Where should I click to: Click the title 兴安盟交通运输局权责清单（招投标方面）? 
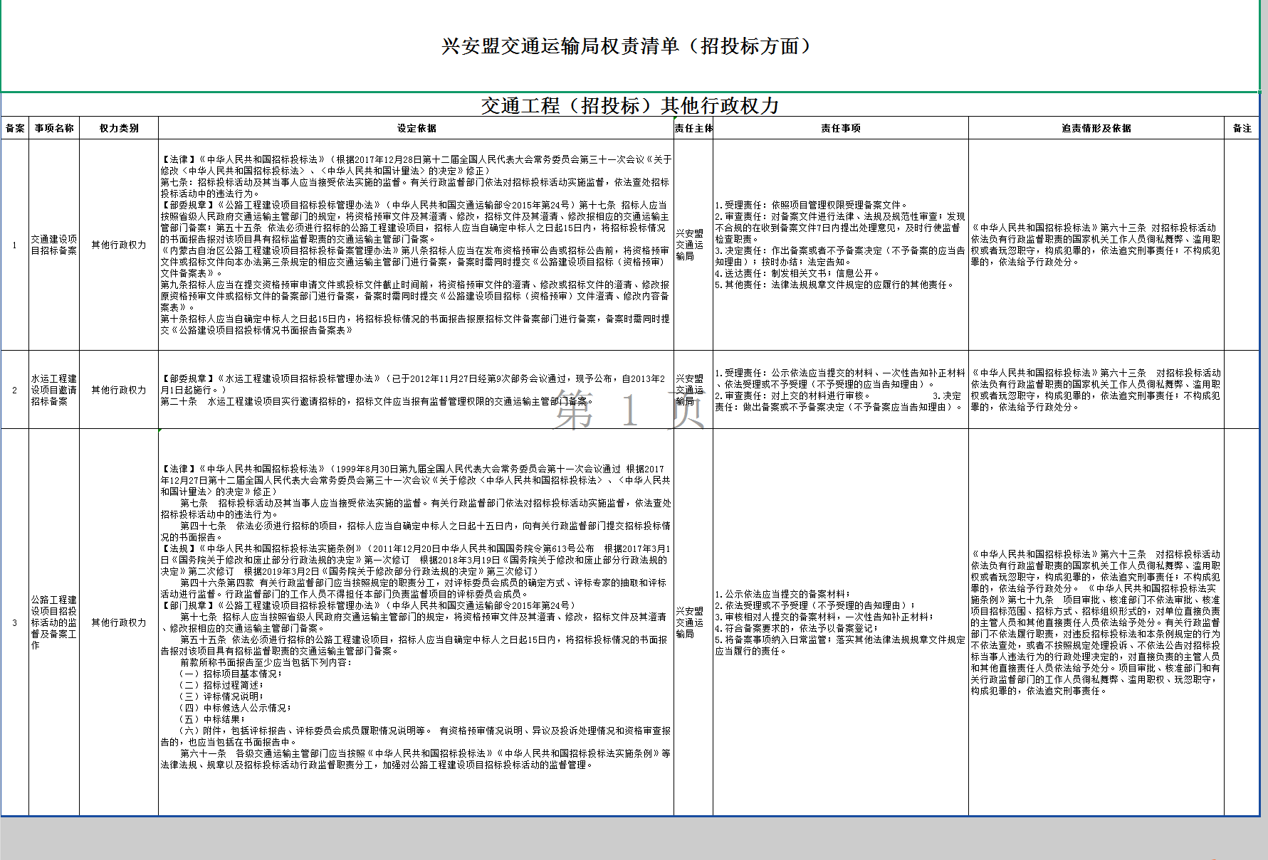tap(627, 46)
